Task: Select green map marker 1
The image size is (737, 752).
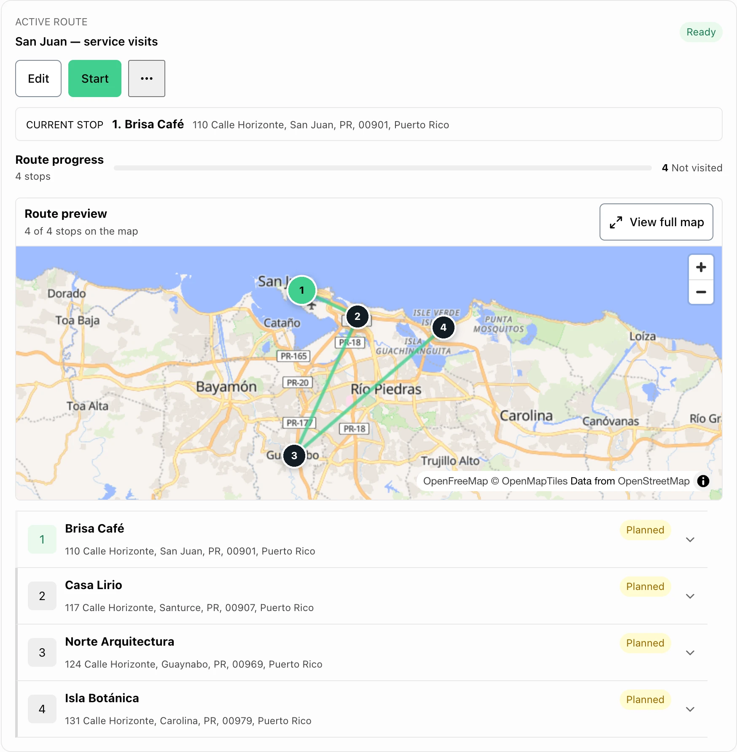Action: (301, 290)
